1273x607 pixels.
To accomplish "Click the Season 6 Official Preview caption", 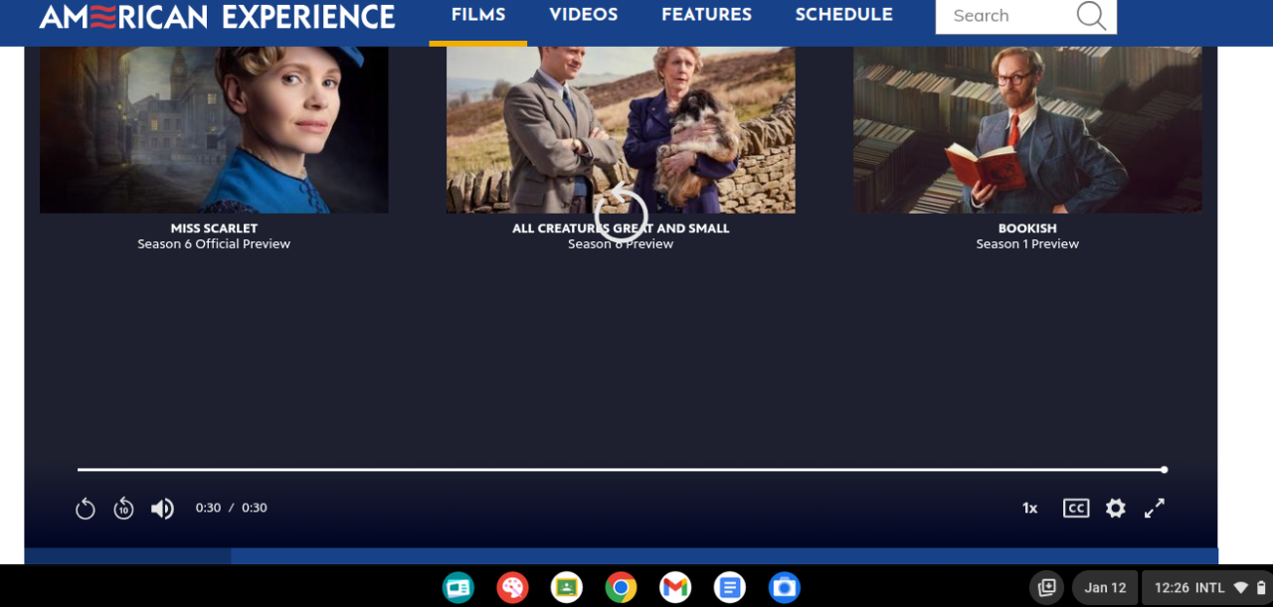I will [x=214, y=244].
